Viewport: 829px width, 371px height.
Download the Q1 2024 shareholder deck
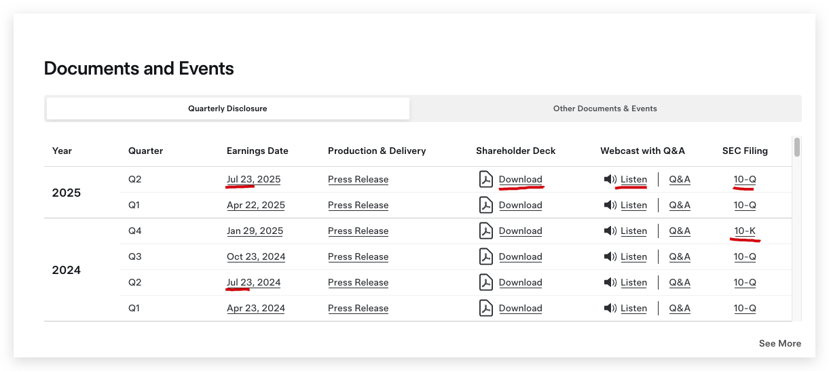tap(520, 309)
